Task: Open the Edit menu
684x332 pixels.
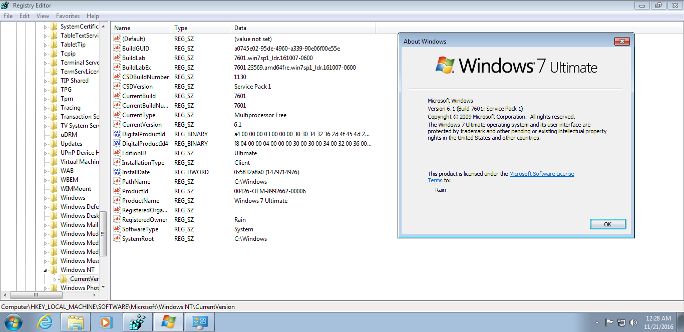Action: [25, 16]
